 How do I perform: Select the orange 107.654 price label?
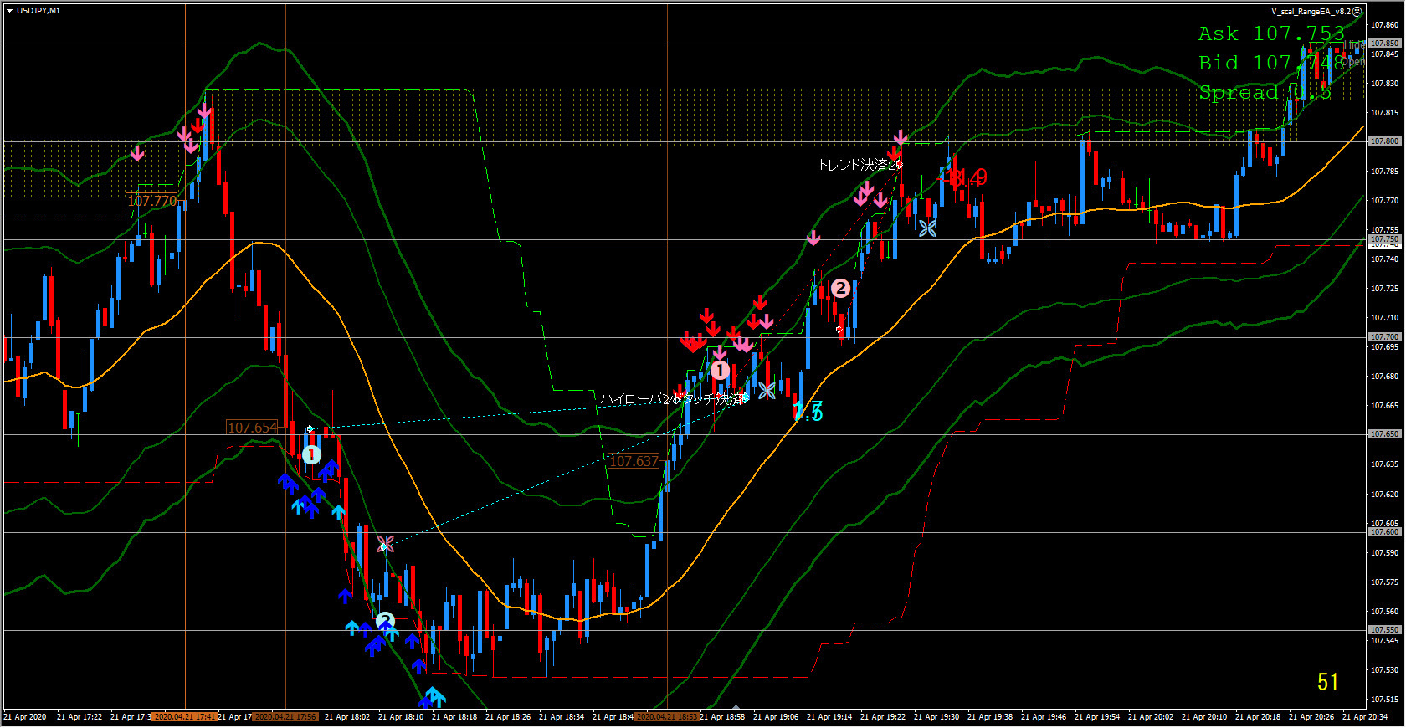(x=252, y=428)
